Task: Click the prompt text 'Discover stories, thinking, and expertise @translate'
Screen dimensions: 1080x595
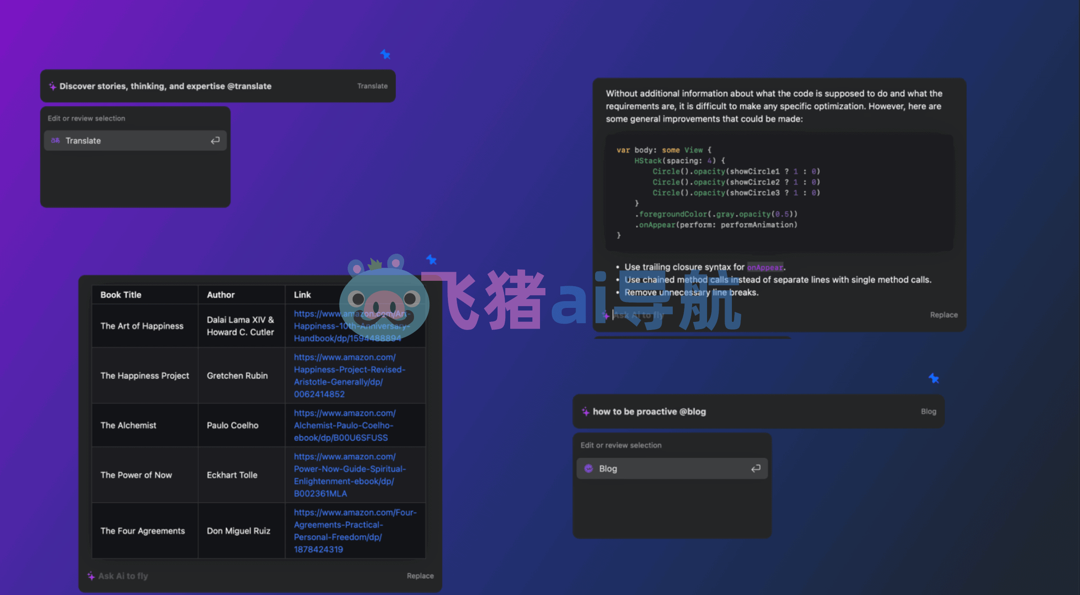Action: (x=166, y=86)
